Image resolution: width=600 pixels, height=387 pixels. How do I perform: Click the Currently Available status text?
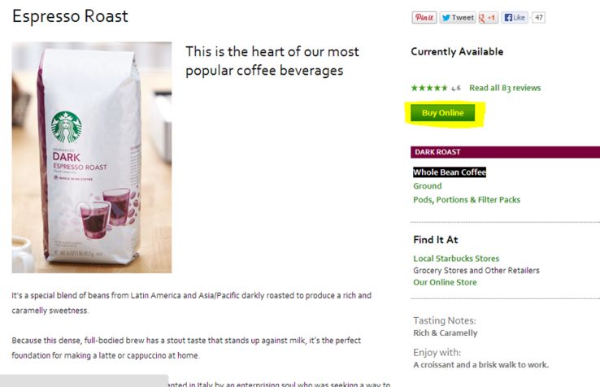point(457,52)
